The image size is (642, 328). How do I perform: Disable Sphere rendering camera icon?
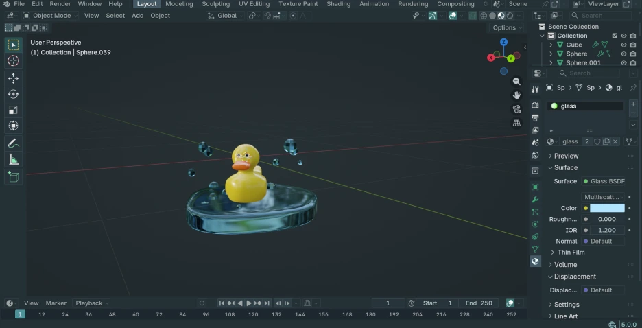tap(632, 54)
